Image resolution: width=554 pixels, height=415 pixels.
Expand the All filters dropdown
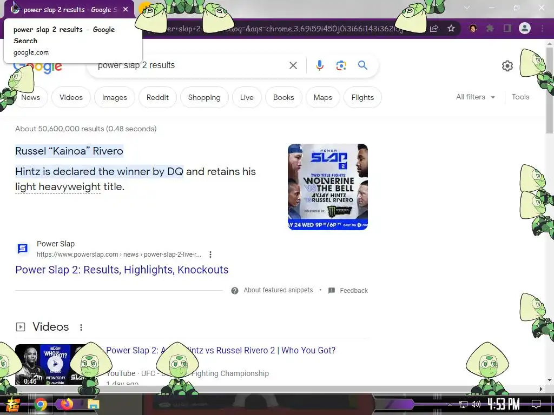click(x=475, y=97)
